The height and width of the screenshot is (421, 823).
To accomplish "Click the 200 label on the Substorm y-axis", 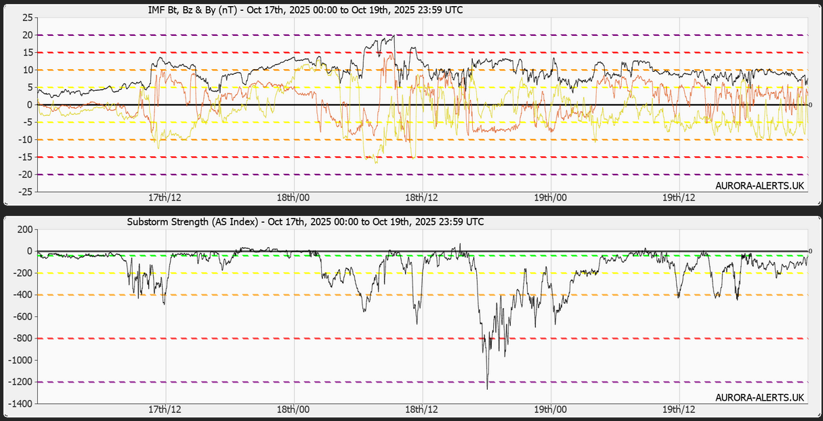I will click(x=24, y=229).
